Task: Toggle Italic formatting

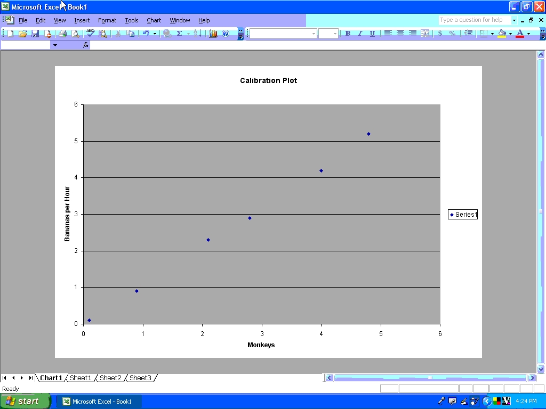Action: (360, 33)
